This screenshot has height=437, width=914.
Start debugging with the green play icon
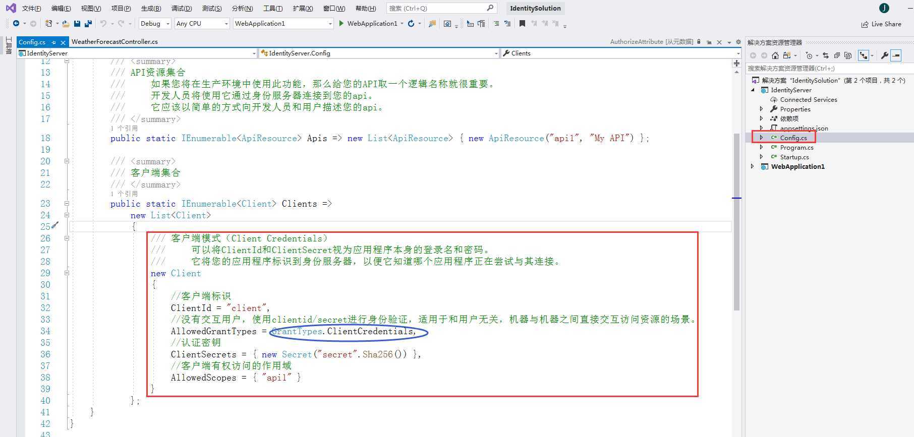pos(341,23)
